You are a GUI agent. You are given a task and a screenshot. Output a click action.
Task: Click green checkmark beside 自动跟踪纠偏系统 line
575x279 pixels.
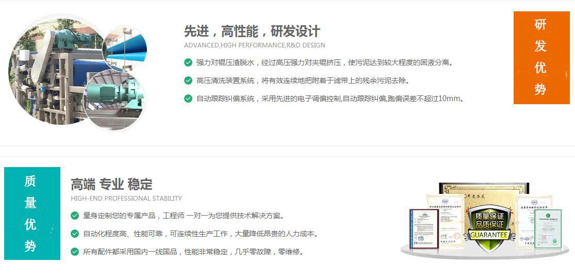(188, 99)
